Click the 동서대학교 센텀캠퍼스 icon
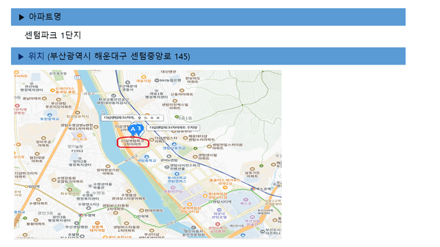 177,174
